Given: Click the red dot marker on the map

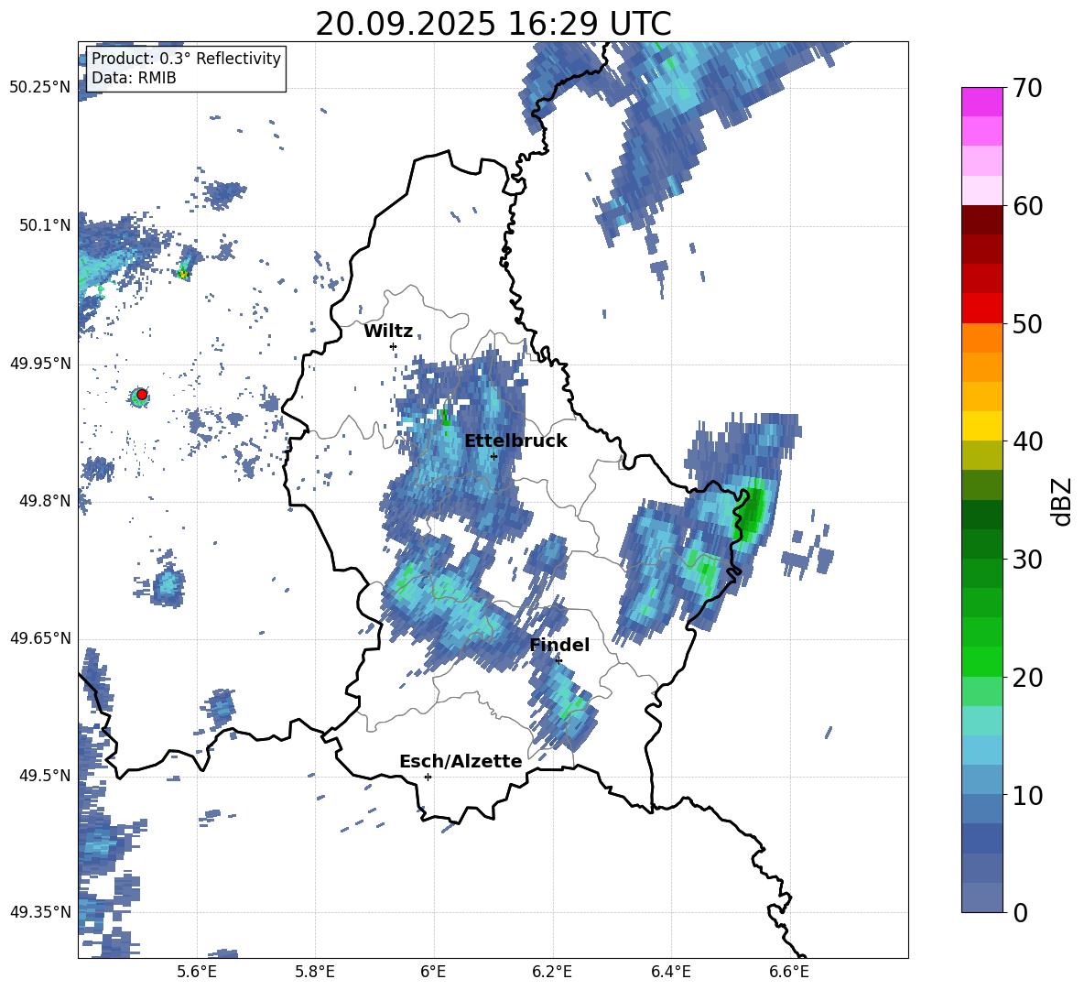Looking at the screenshot, I should [142, 394].
